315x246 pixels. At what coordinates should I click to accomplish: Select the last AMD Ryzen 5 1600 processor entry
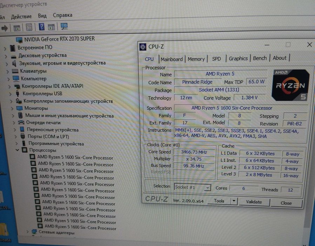80,227
